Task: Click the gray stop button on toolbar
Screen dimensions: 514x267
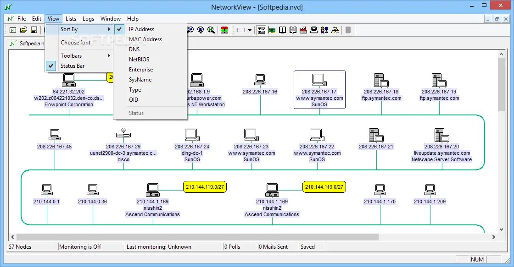Action: (x=348, y=30)
